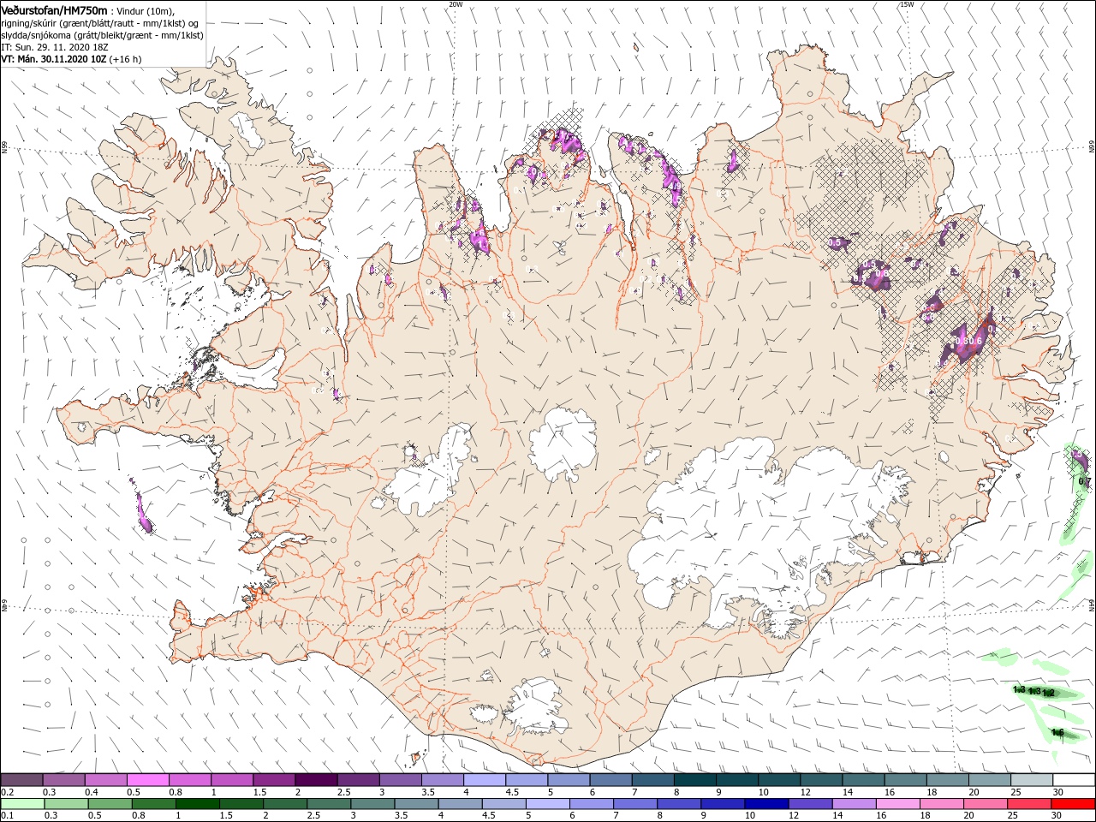
Task: Click the Mýrdalsjökull glacier near south coast
Action: 538,706
